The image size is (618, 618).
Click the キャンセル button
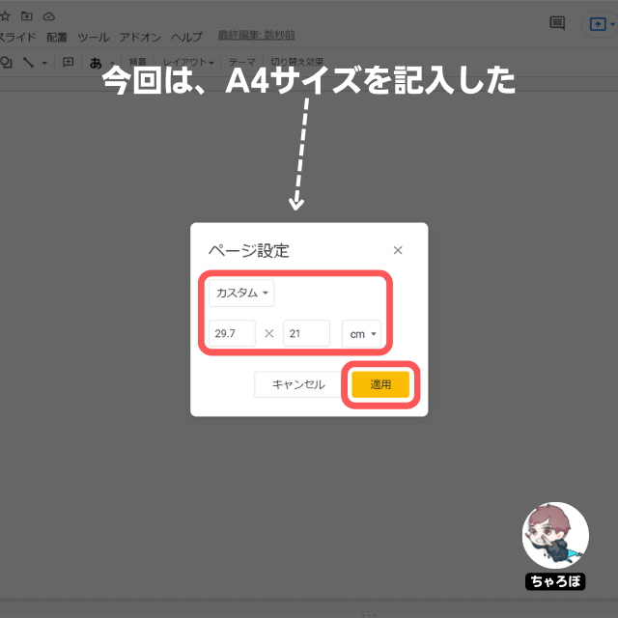pos(298,384)
